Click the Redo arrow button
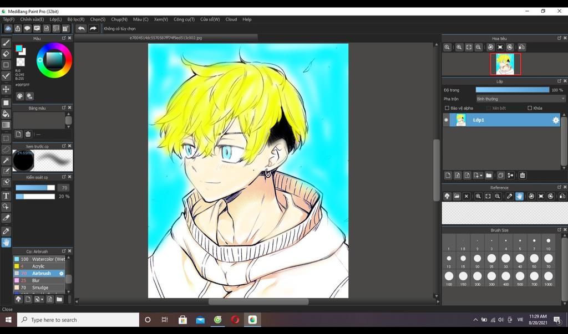 (93, 29)
